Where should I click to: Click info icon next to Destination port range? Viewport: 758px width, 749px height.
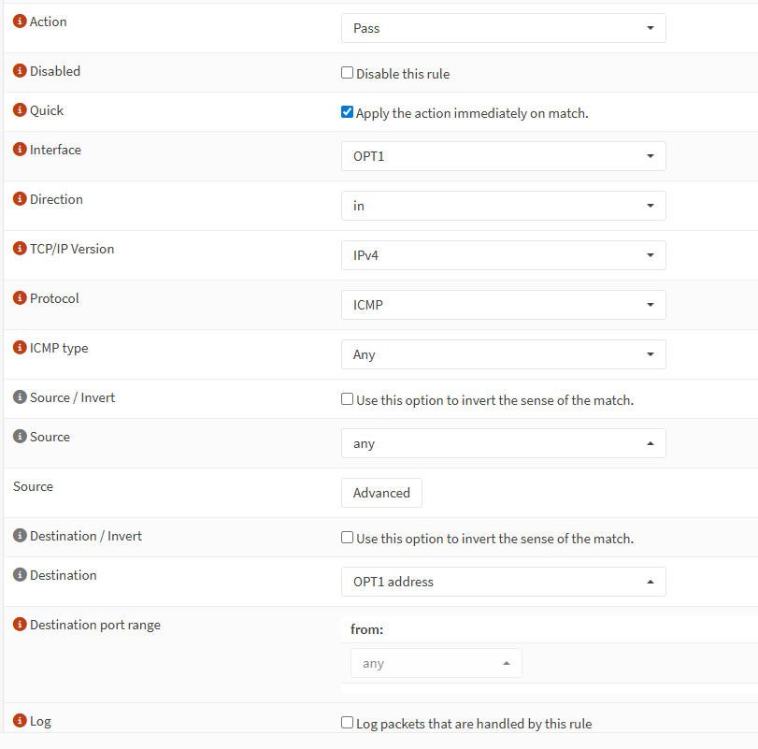(20, 625)
